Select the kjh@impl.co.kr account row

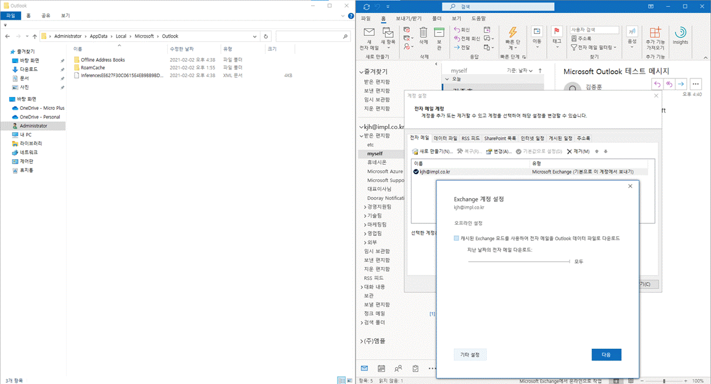tap(530, 172)
